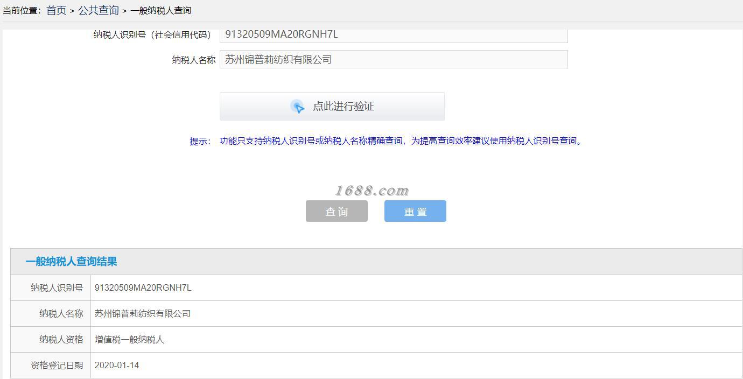Open the 公共查询 breadcrumb link
Screen dimensions: 743x379
pos(99,10)
